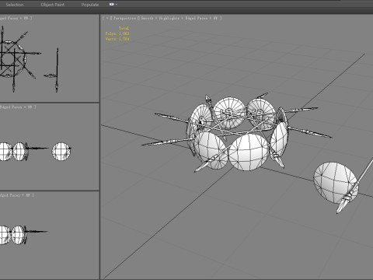This screenshot has height=280, width=373.
Task: Expand the ribbon options dropdown arrow
Action: coord(117,5)
